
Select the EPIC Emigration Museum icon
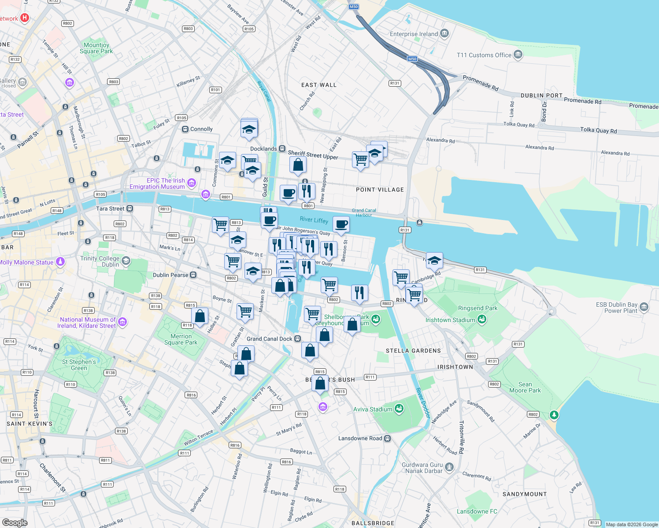click(191, 183)
